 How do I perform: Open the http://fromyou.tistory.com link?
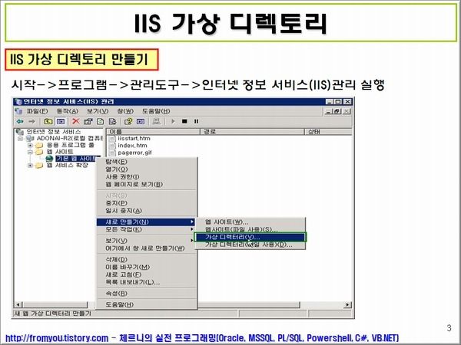point(57,338)
